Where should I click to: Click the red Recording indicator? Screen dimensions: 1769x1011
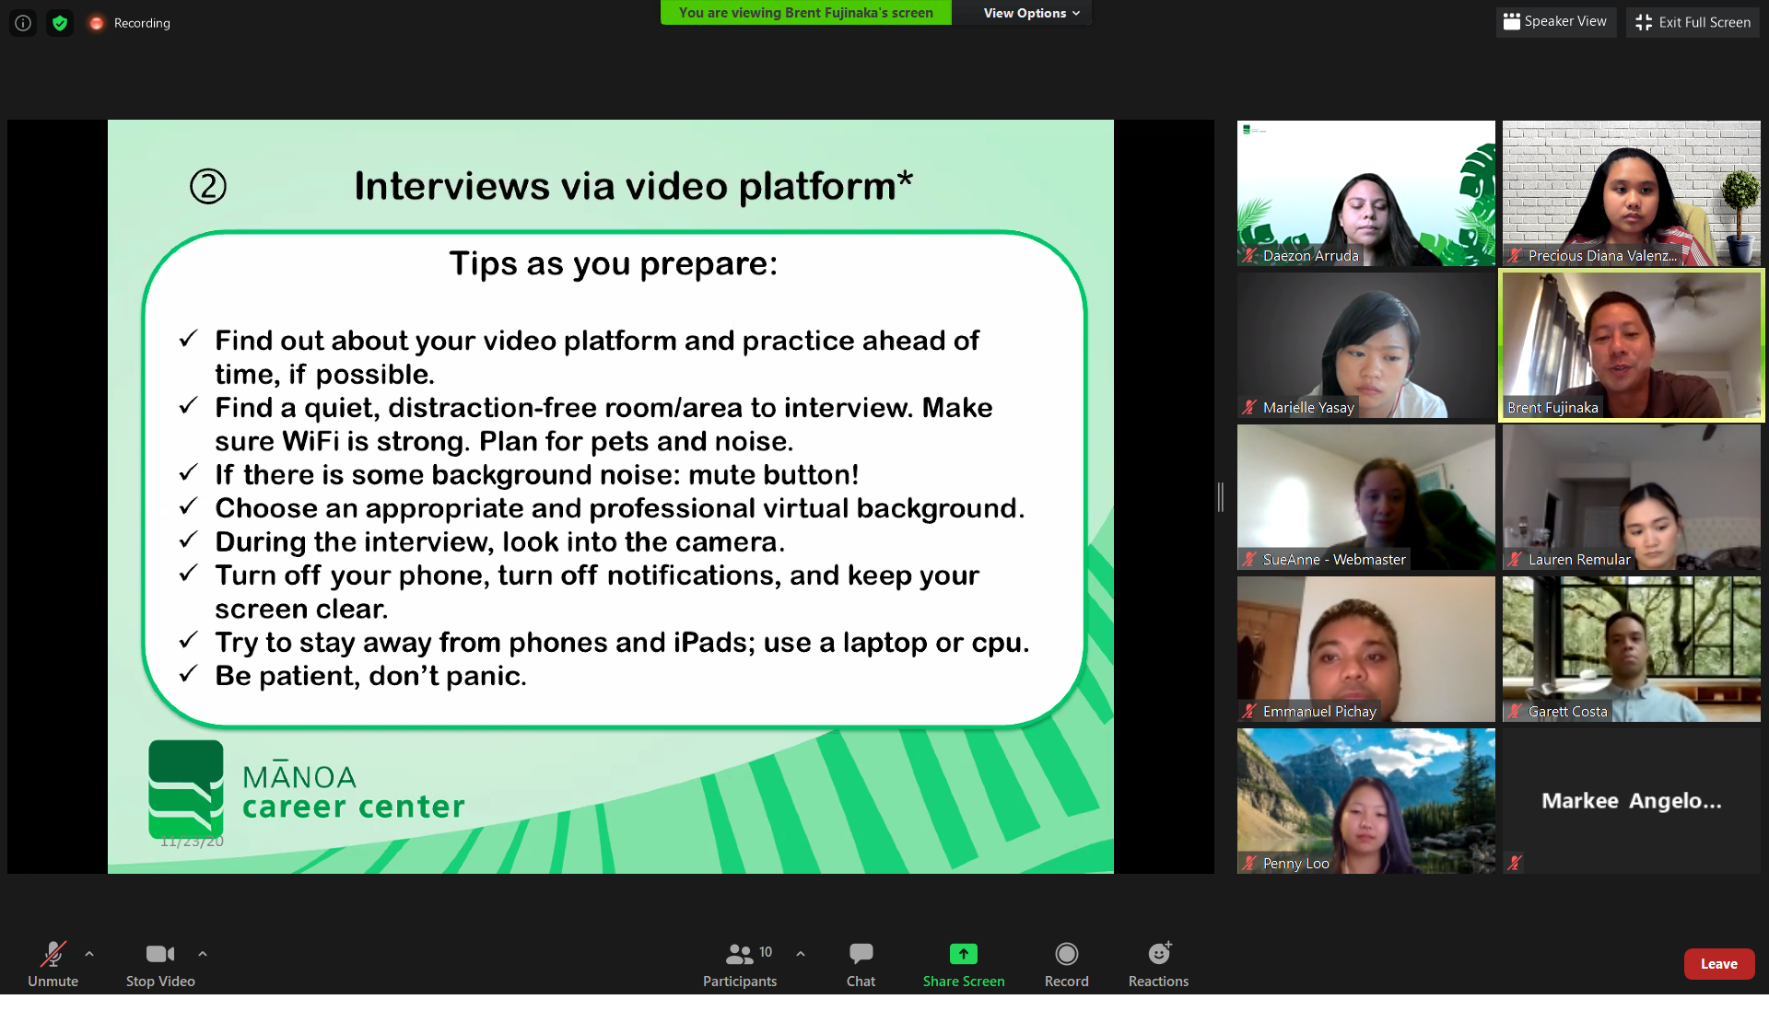coord(97,23)
